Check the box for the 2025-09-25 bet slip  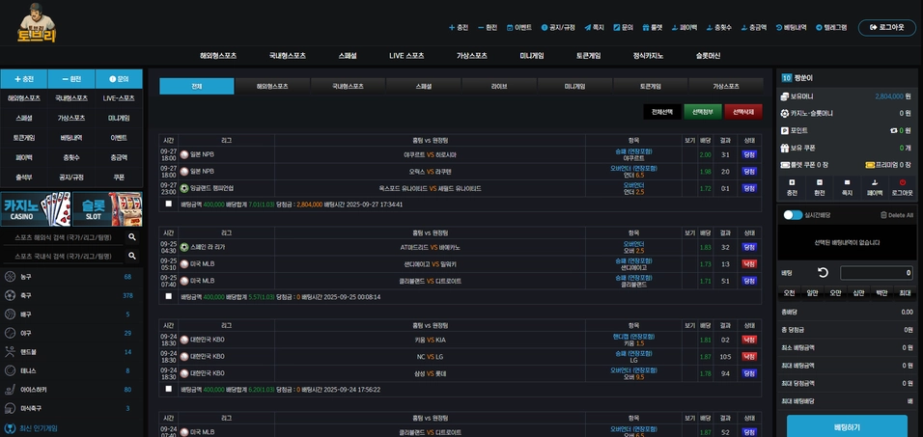click(x=168, y=296)
